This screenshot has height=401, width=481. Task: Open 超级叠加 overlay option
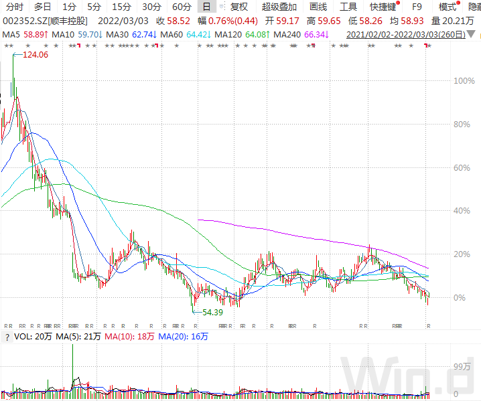pos(279,7)
